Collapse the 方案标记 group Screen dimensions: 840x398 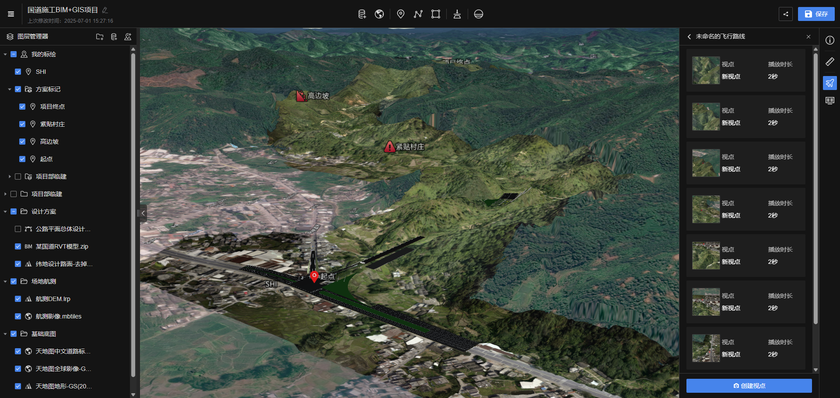[x=10, y=89]
